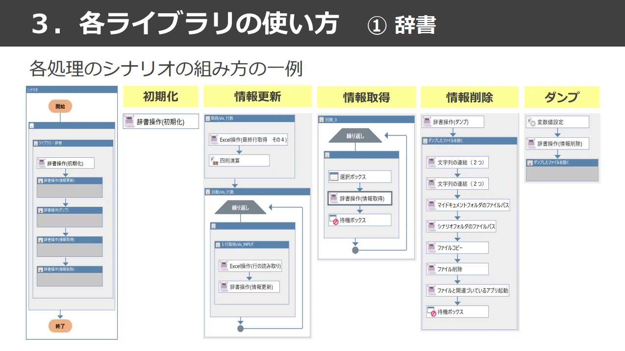Viewport: 625px width, 351px height.
Task: Click the yellow ダンプ heading
Action: (x=562, y=98)
